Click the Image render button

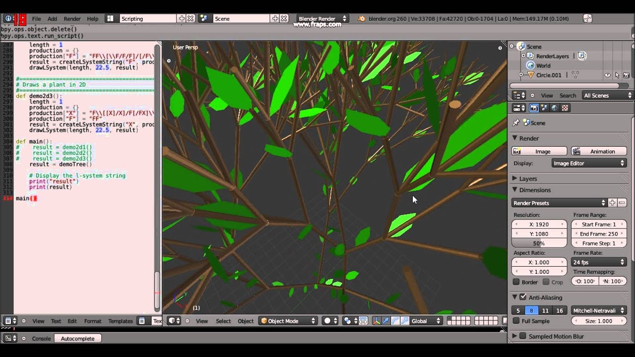pos(539,151)
